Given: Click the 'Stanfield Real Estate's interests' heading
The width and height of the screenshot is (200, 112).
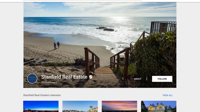Looking at the screenshot, I should [42, 95].
